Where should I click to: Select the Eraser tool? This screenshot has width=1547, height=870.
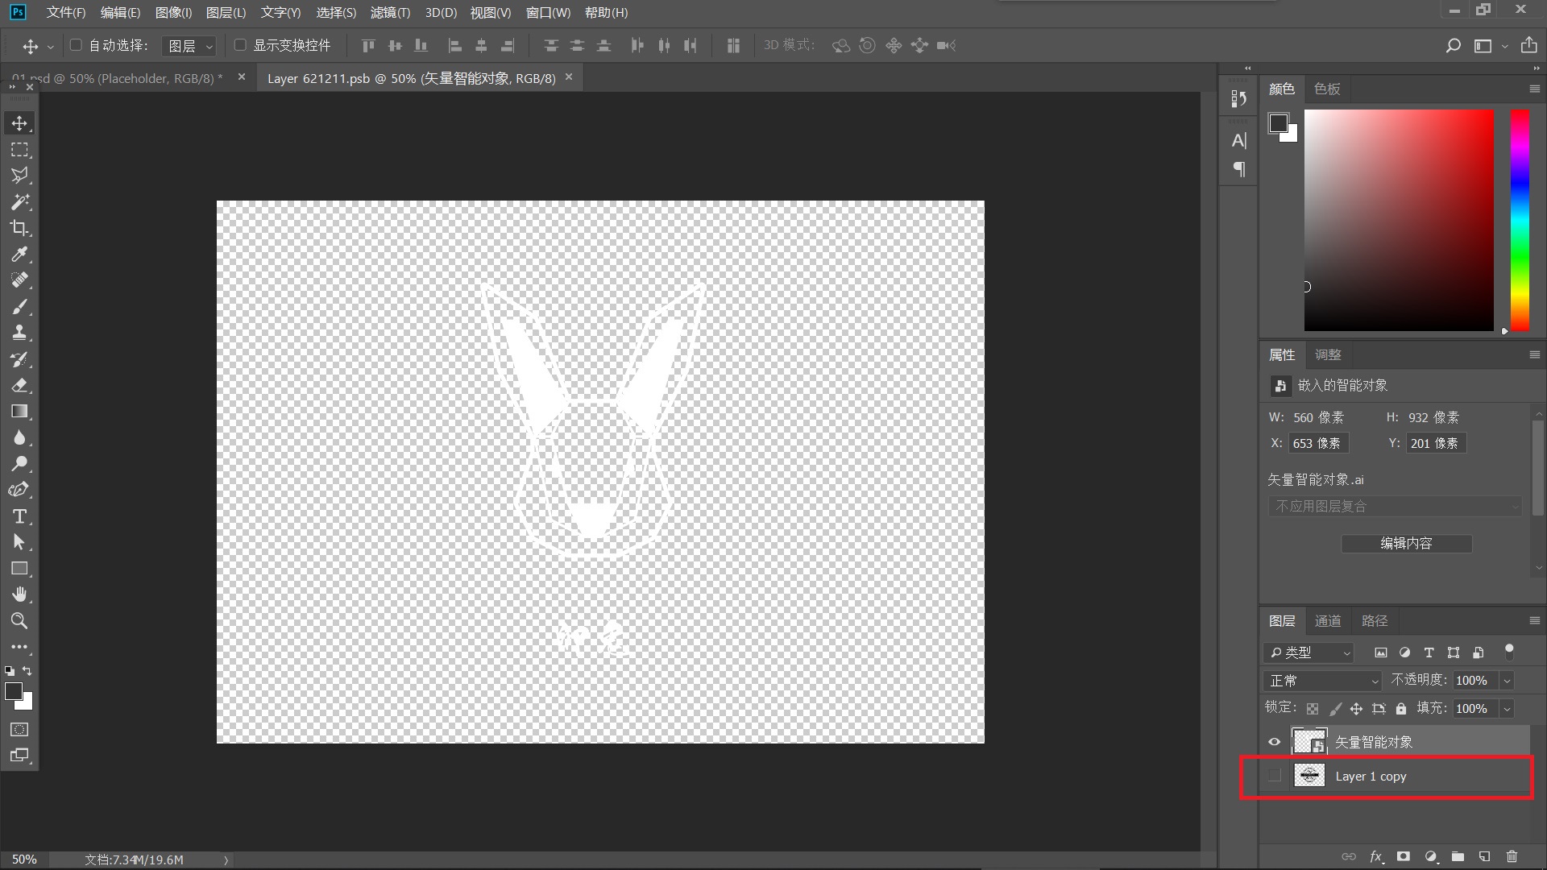click(x=19, y=385)
